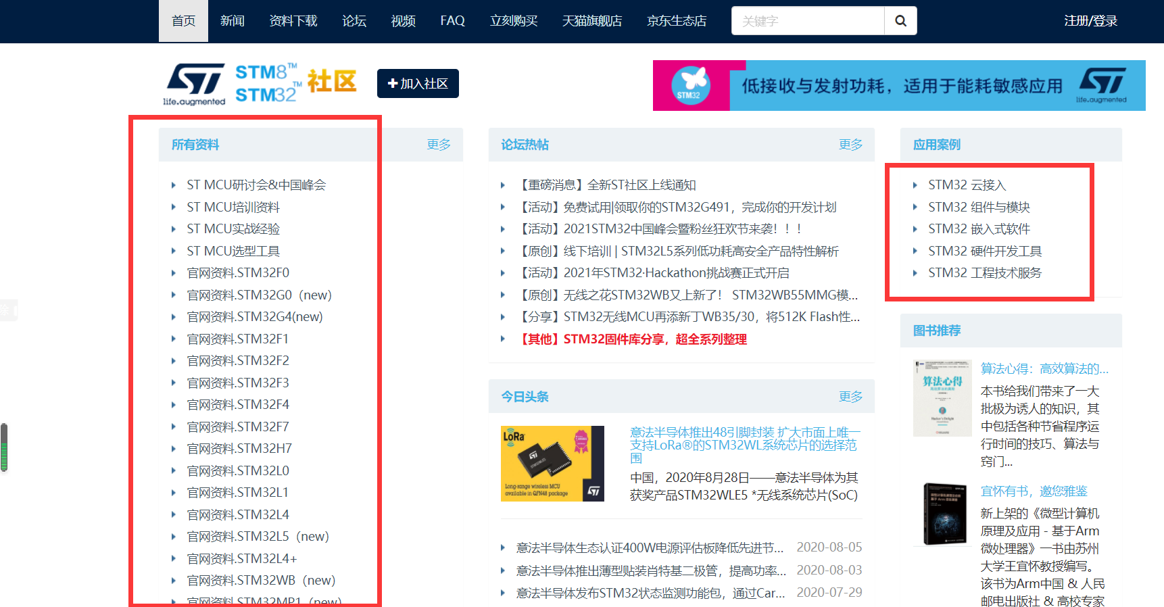Open the STM32状态监测功能包 news item

651,593
